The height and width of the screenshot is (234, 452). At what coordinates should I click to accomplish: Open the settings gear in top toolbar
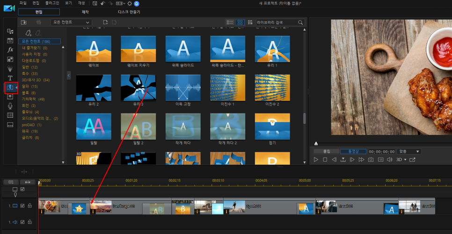[x=130, y=3]
